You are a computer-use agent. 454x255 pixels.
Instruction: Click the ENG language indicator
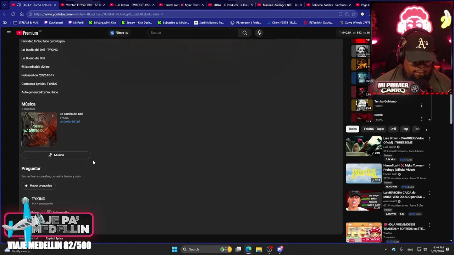click(410, 249)
